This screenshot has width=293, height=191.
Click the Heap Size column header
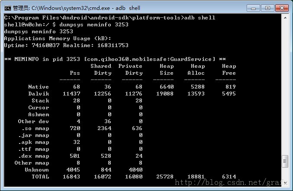click(x=167, y=70)
